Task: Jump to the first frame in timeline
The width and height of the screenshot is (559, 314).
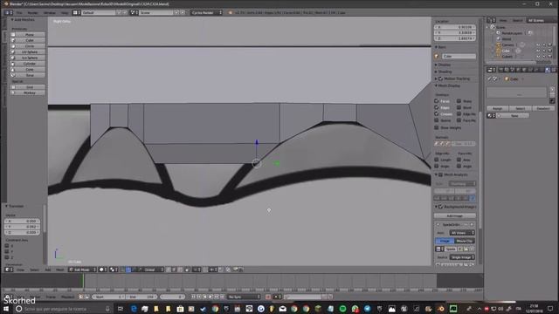Action: click(x=194, y=297)
